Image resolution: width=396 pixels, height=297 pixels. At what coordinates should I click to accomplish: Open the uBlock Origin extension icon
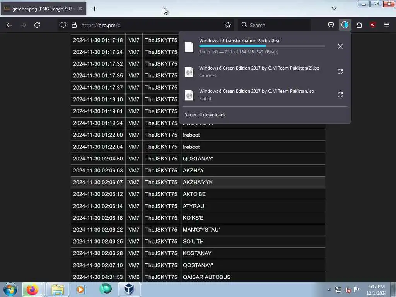(x=373, y=25)
